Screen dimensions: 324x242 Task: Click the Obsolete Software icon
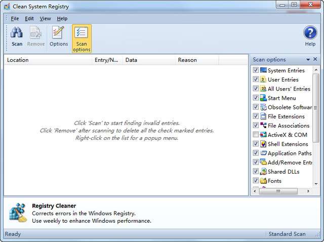pos(263,107)
